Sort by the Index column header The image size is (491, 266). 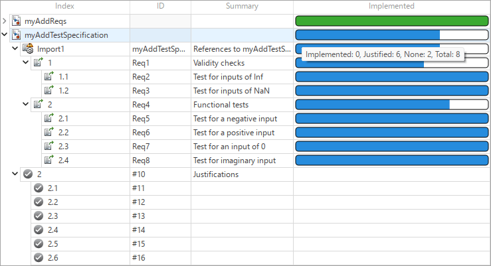pyautogui.click(x=64, y=6)
